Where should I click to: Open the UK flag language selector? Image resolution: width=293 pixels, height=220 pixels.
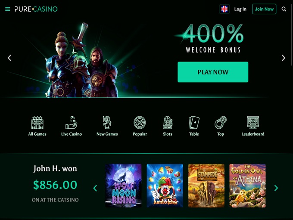(x=224, y=9)
